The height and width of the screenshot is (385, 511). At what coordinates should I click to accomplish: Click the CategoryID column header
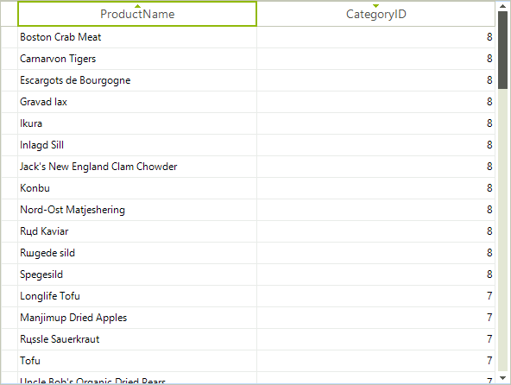pos(376,14)
